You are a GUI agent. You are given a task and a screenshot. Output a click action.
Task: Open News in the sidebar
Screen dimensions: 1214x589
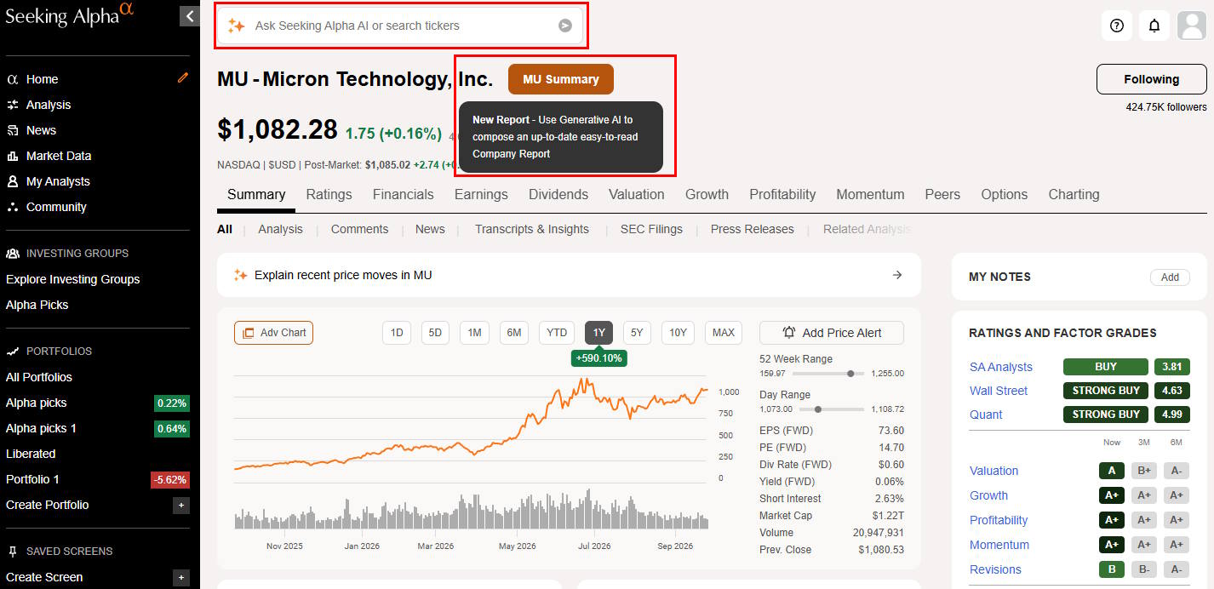[41, 130]
